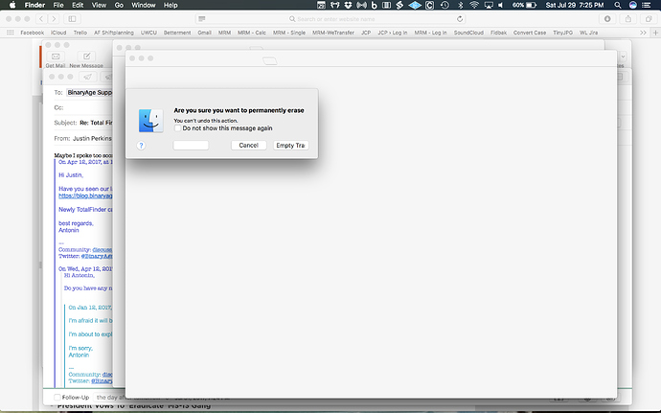The height and width of the screenshot is (413, 661).
Task: Check 'Do not show this message again'
Action: (x=178, y=128)
